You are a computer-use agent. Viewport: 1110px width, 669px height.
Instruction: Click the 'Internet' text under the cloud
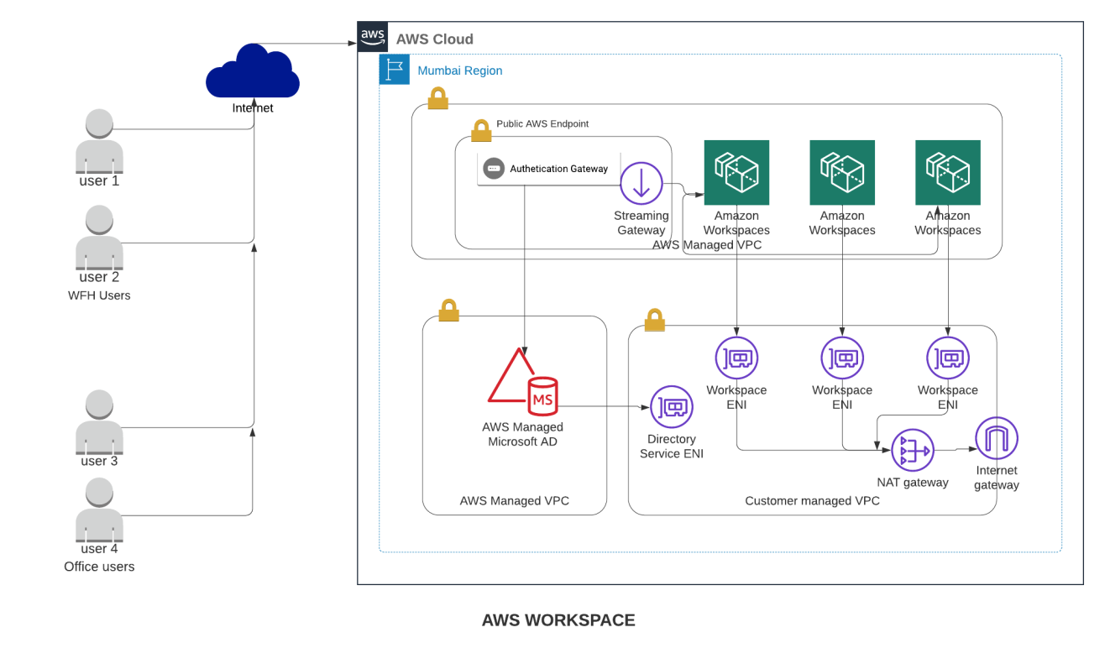point(253,108)
